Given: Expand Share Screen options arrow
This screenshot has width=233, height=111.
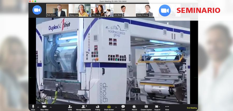Looking at the screenshot, I should coord(116,107).
